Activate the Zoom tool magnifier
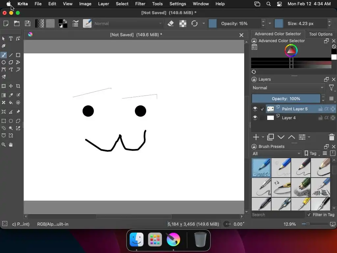The height and width of the screenshot is (253, 337). (x=4, y=145)
